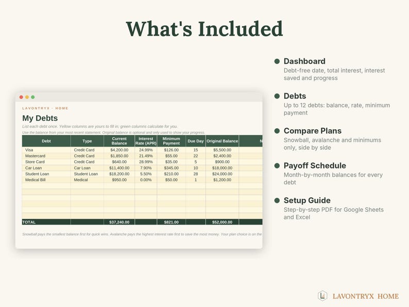Click the Store Card original balance '$900.00'

(x=222, y=162)
